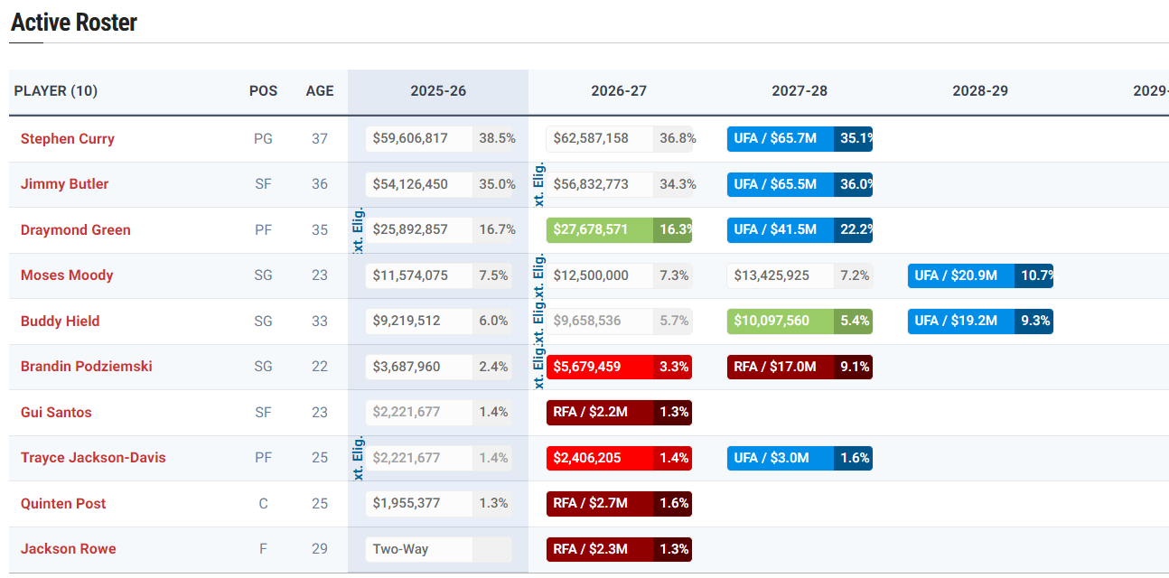Click Buddy Hield's green $10,097,560 salary cell
The image size is (1169, 578).
[781, 322]
